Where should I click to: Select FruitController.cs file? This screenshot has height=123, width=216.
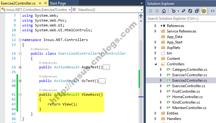click(x=186, y=91)
